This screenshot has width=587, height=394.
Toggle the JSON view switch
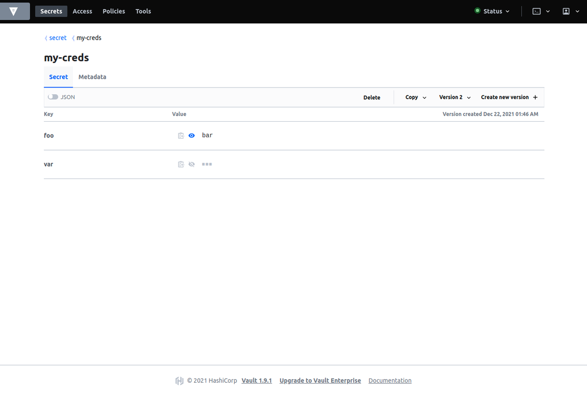(53, 97)
